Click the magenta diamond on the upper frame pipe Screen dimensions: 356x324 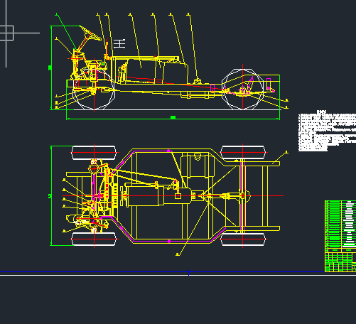point(168,151)
